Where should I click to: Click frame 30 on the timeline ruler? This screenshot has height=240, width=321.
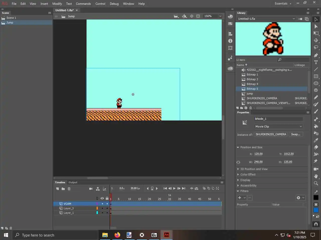click(170, 199)
